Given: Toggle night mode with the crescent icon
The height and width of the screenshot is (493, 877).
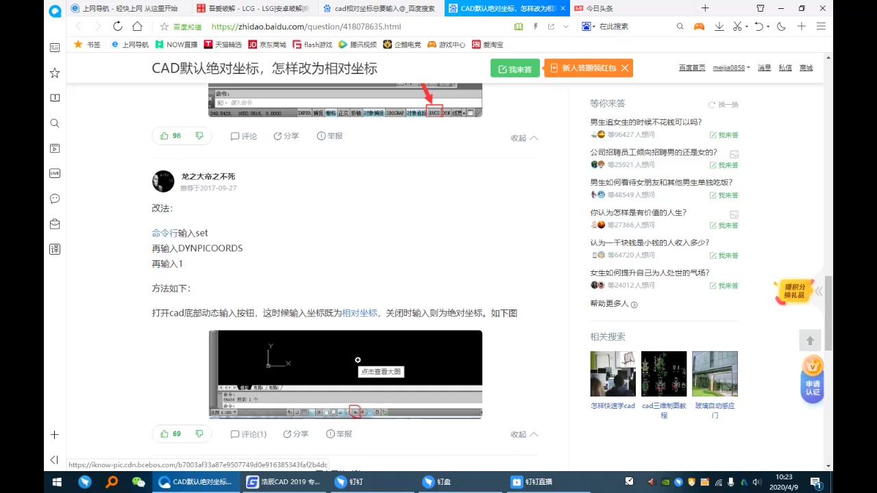Looking at the screenshot, I should (781, 26).
